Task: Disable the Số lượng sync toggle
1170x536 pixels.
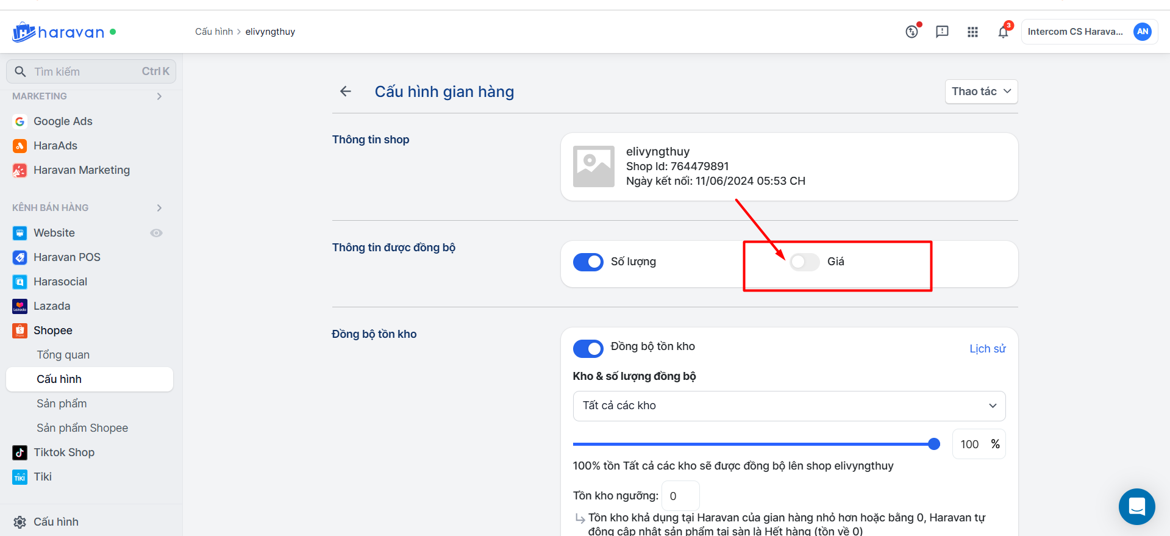Action: pos(588,262)
